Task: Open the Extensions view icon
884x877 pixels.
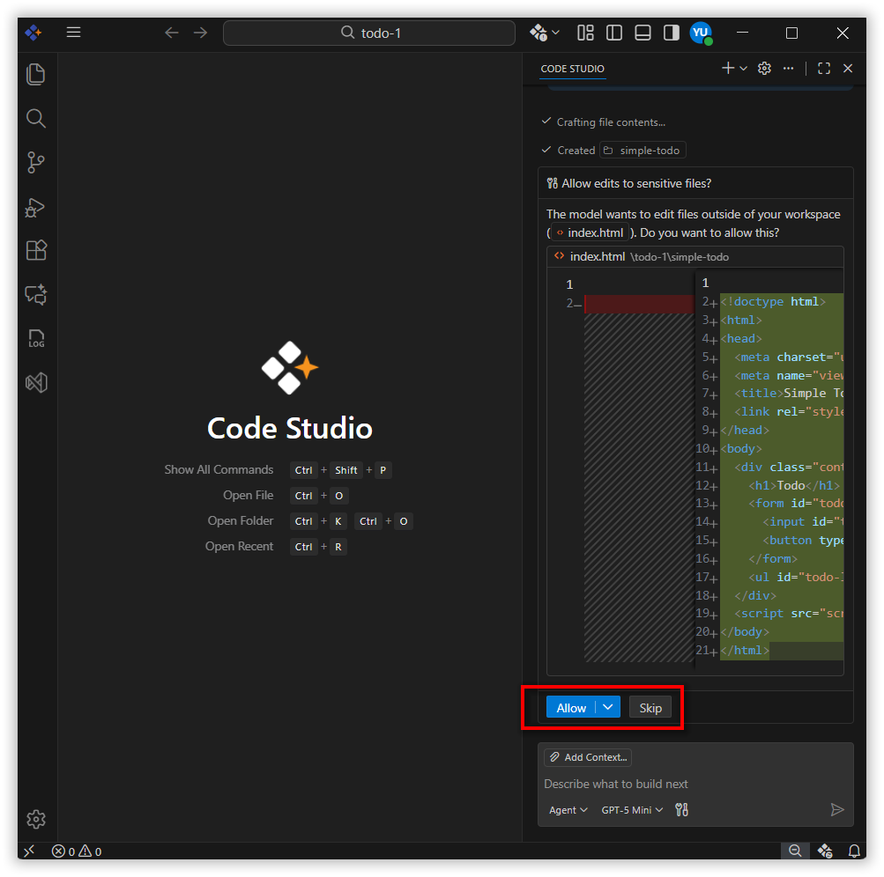Action: 35,251
